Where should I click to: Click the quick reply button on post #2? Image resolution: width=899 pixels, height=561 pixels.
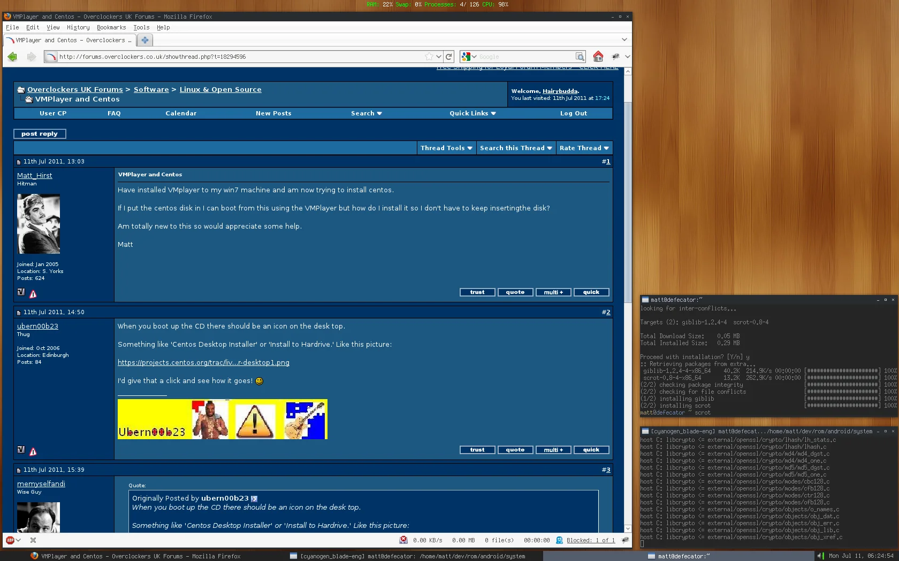(x=591, y=450)
